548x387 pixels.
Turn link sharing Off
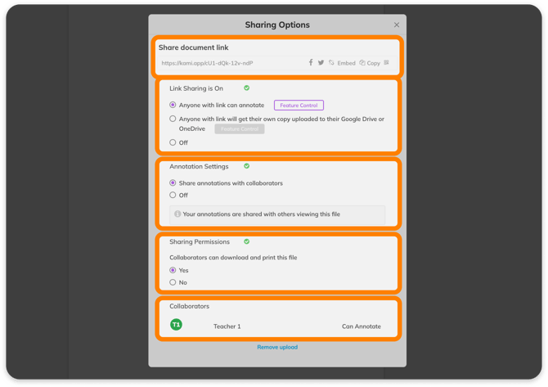pyautogui.click(x=173, y=142)
